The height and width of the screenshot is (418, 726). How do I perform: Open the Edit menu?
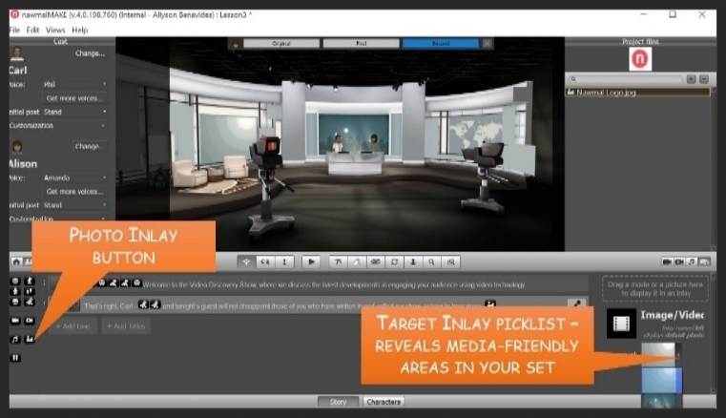point(32,31)
